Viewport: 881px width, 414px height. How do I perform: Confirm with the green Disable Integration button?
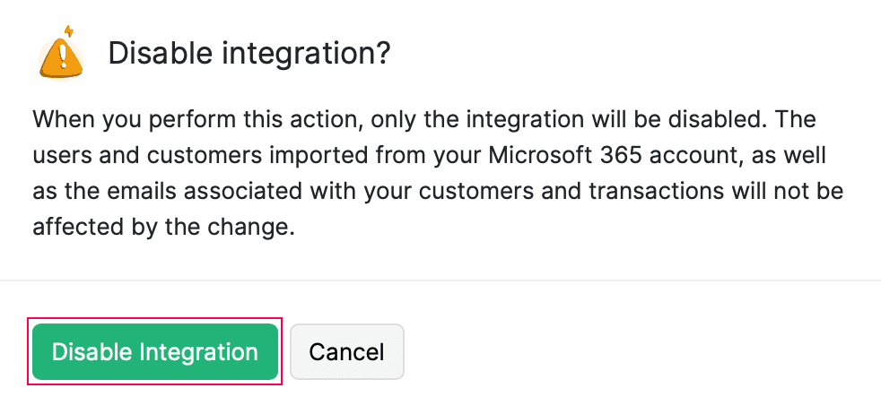pos(155,351)
